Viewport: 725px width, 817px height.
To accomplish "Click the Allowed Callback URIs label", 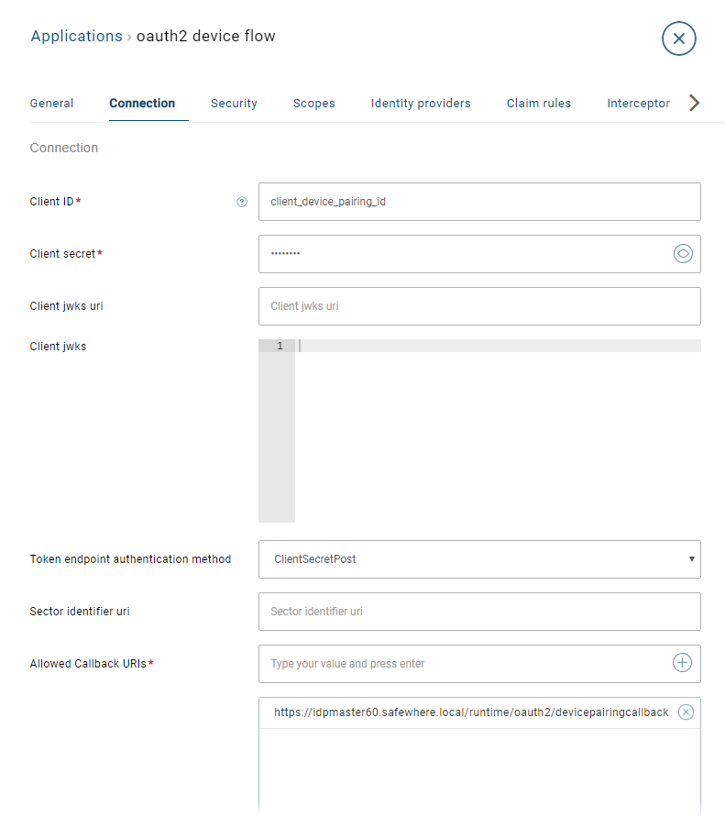I will [x=88, y=663].
